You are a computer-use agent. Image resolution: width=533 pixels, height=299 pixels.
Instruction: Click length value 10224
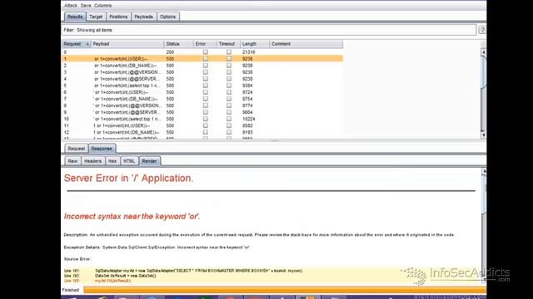pyautogui.click(x=248, y=119)
